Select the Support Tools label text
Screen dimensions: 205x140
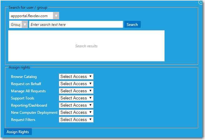(23, 98)
